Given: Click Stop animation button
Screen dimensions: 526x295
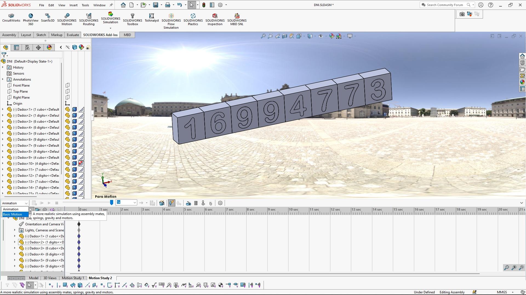Looking at the screenshot, I should click(57, 203).
